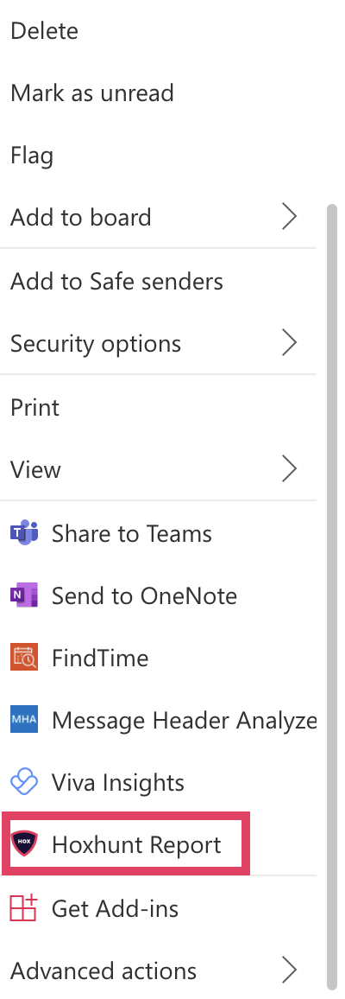Expand the Security options chevron

point(290,343)
